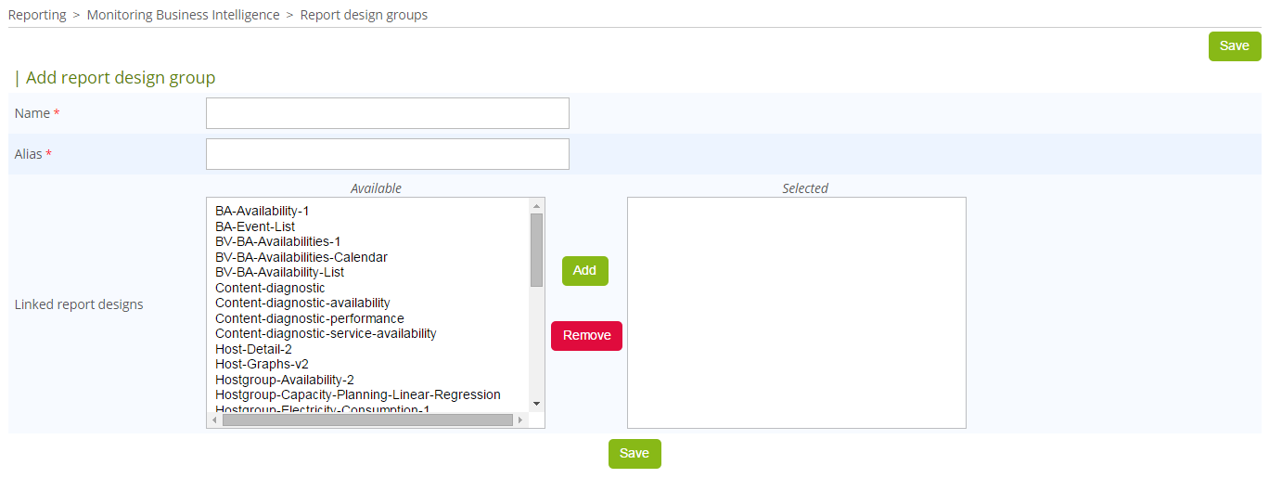Viewport: 1269px width, 478px height.
Task: Select Content-diagnostic-performance entry
Action: [310, 318]
